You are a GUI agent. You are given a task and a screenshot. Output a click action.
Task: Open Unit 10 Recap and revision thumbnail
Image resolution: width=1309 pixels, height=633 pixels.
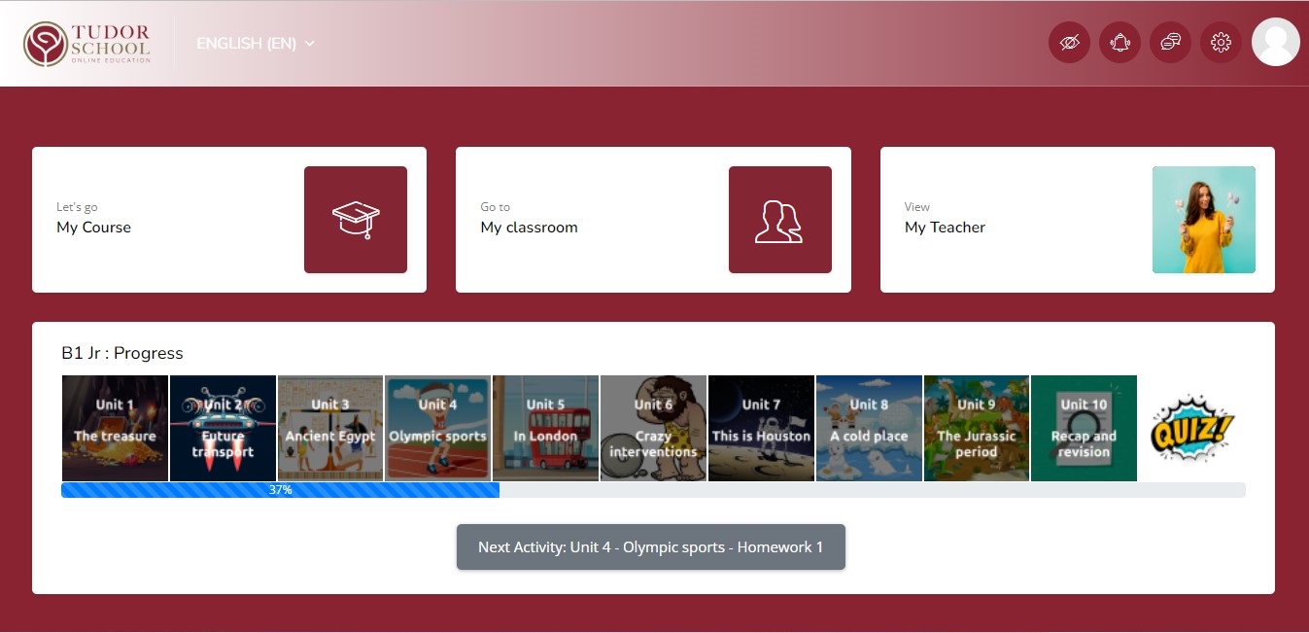click(1084, 428)
